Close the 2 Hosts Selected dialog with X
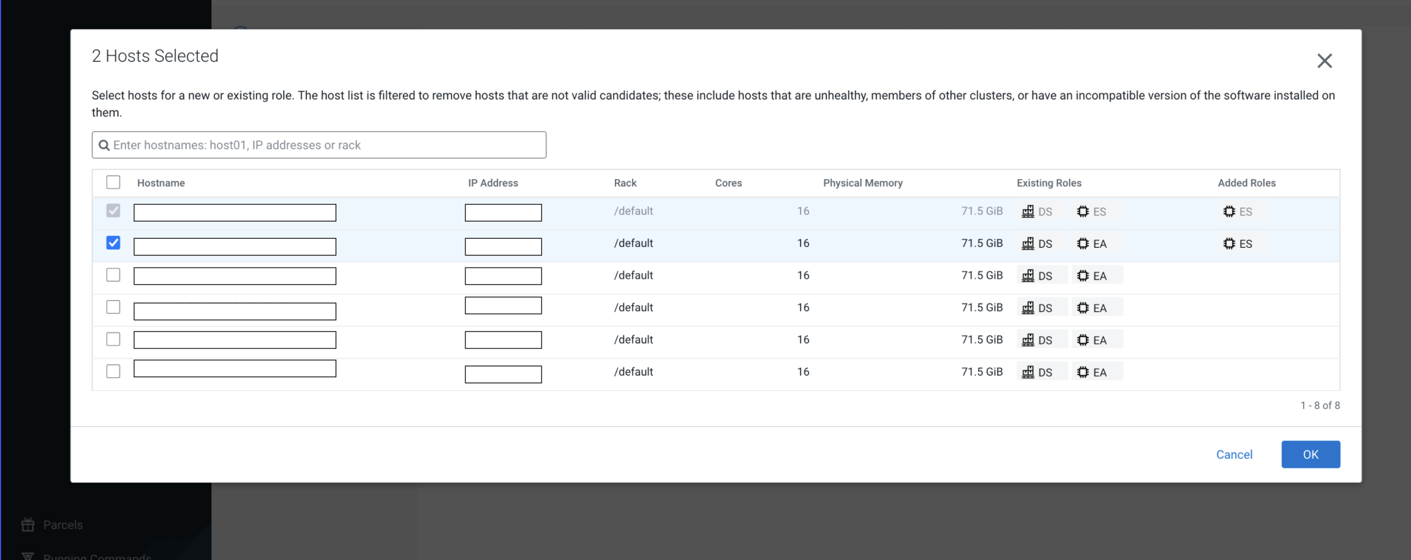This screenshot has width=1411, height=560. tap(1324, 61)
